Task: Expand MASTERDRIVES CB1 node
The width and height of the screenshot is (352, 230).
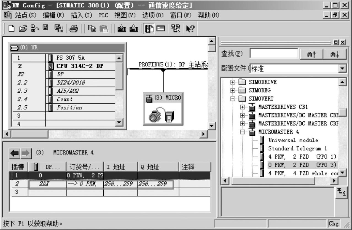Action: (x=243, y=107)
